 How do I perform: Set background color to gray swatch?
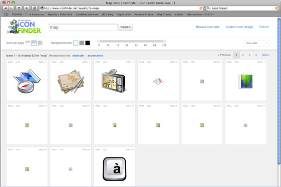tap(82, 43)
